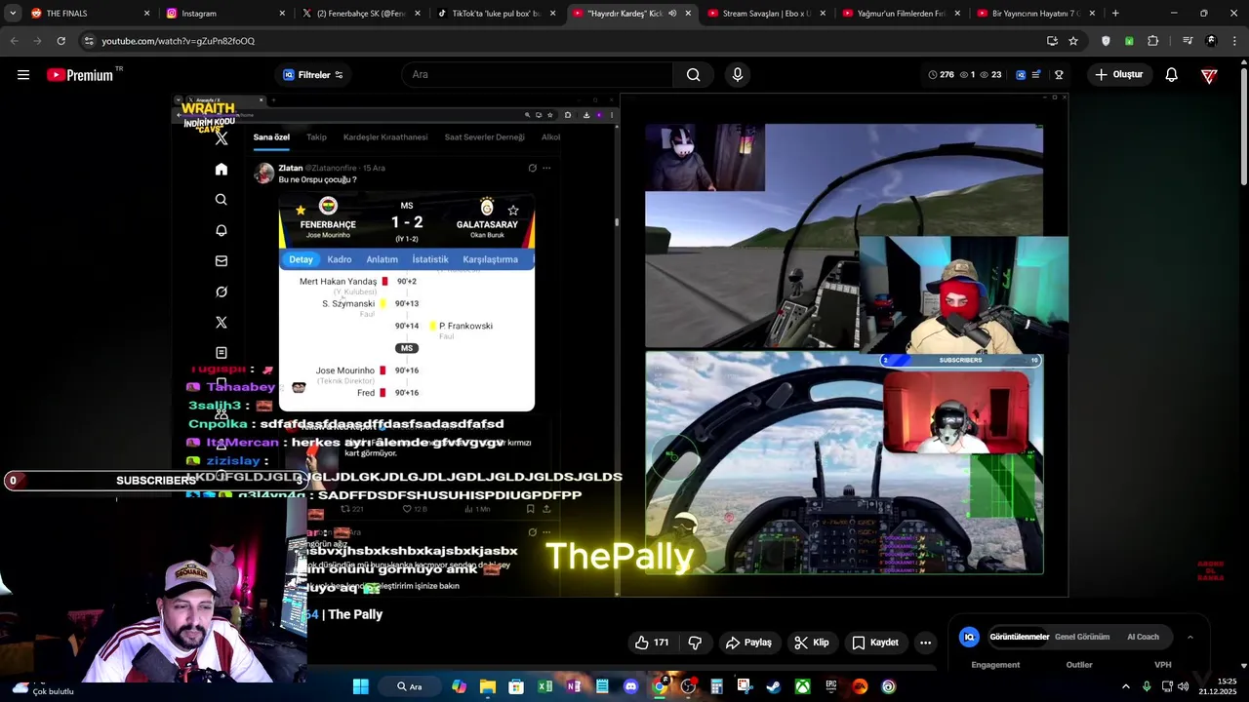This screenshot has height=702, width=1249.
Task: Open Chrome three-dot menu
Action: (1233, 41)
